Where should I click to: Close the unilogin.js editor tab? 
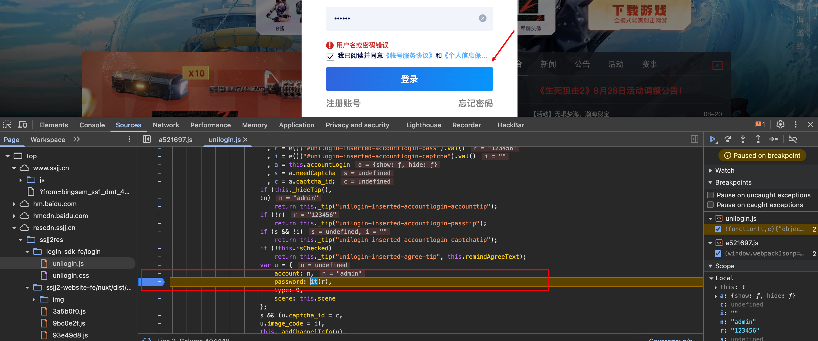245,140
